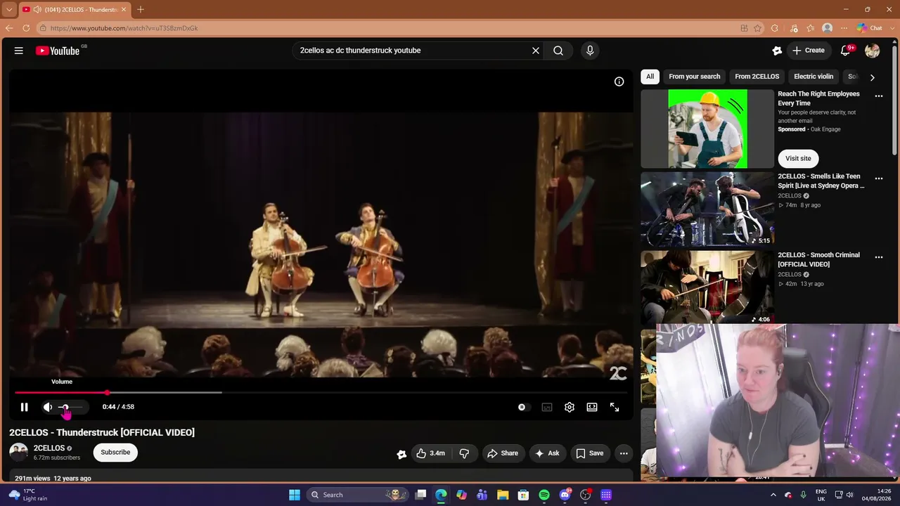Mute the video with speaker icon

pos(47,407)
